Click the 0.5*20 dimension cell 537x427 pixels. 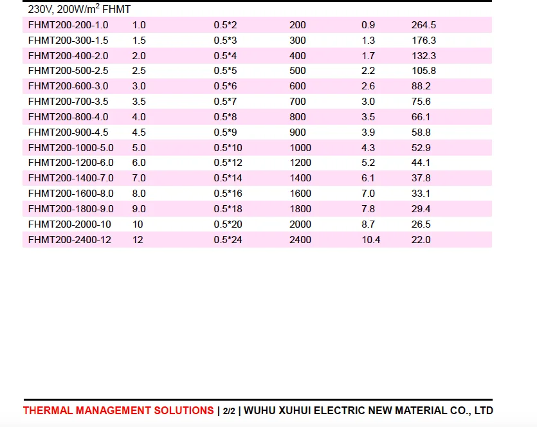pyautogui.click(x=228, y=224)
